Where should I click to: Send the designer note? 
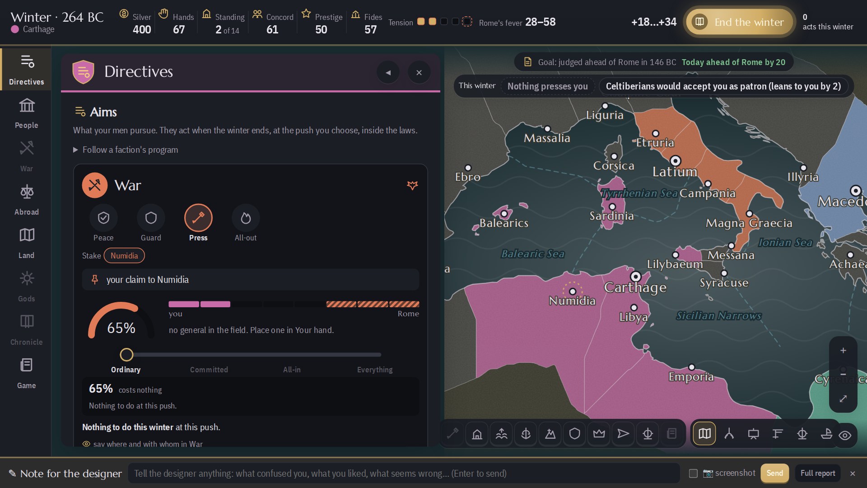(x=774, y=473)
